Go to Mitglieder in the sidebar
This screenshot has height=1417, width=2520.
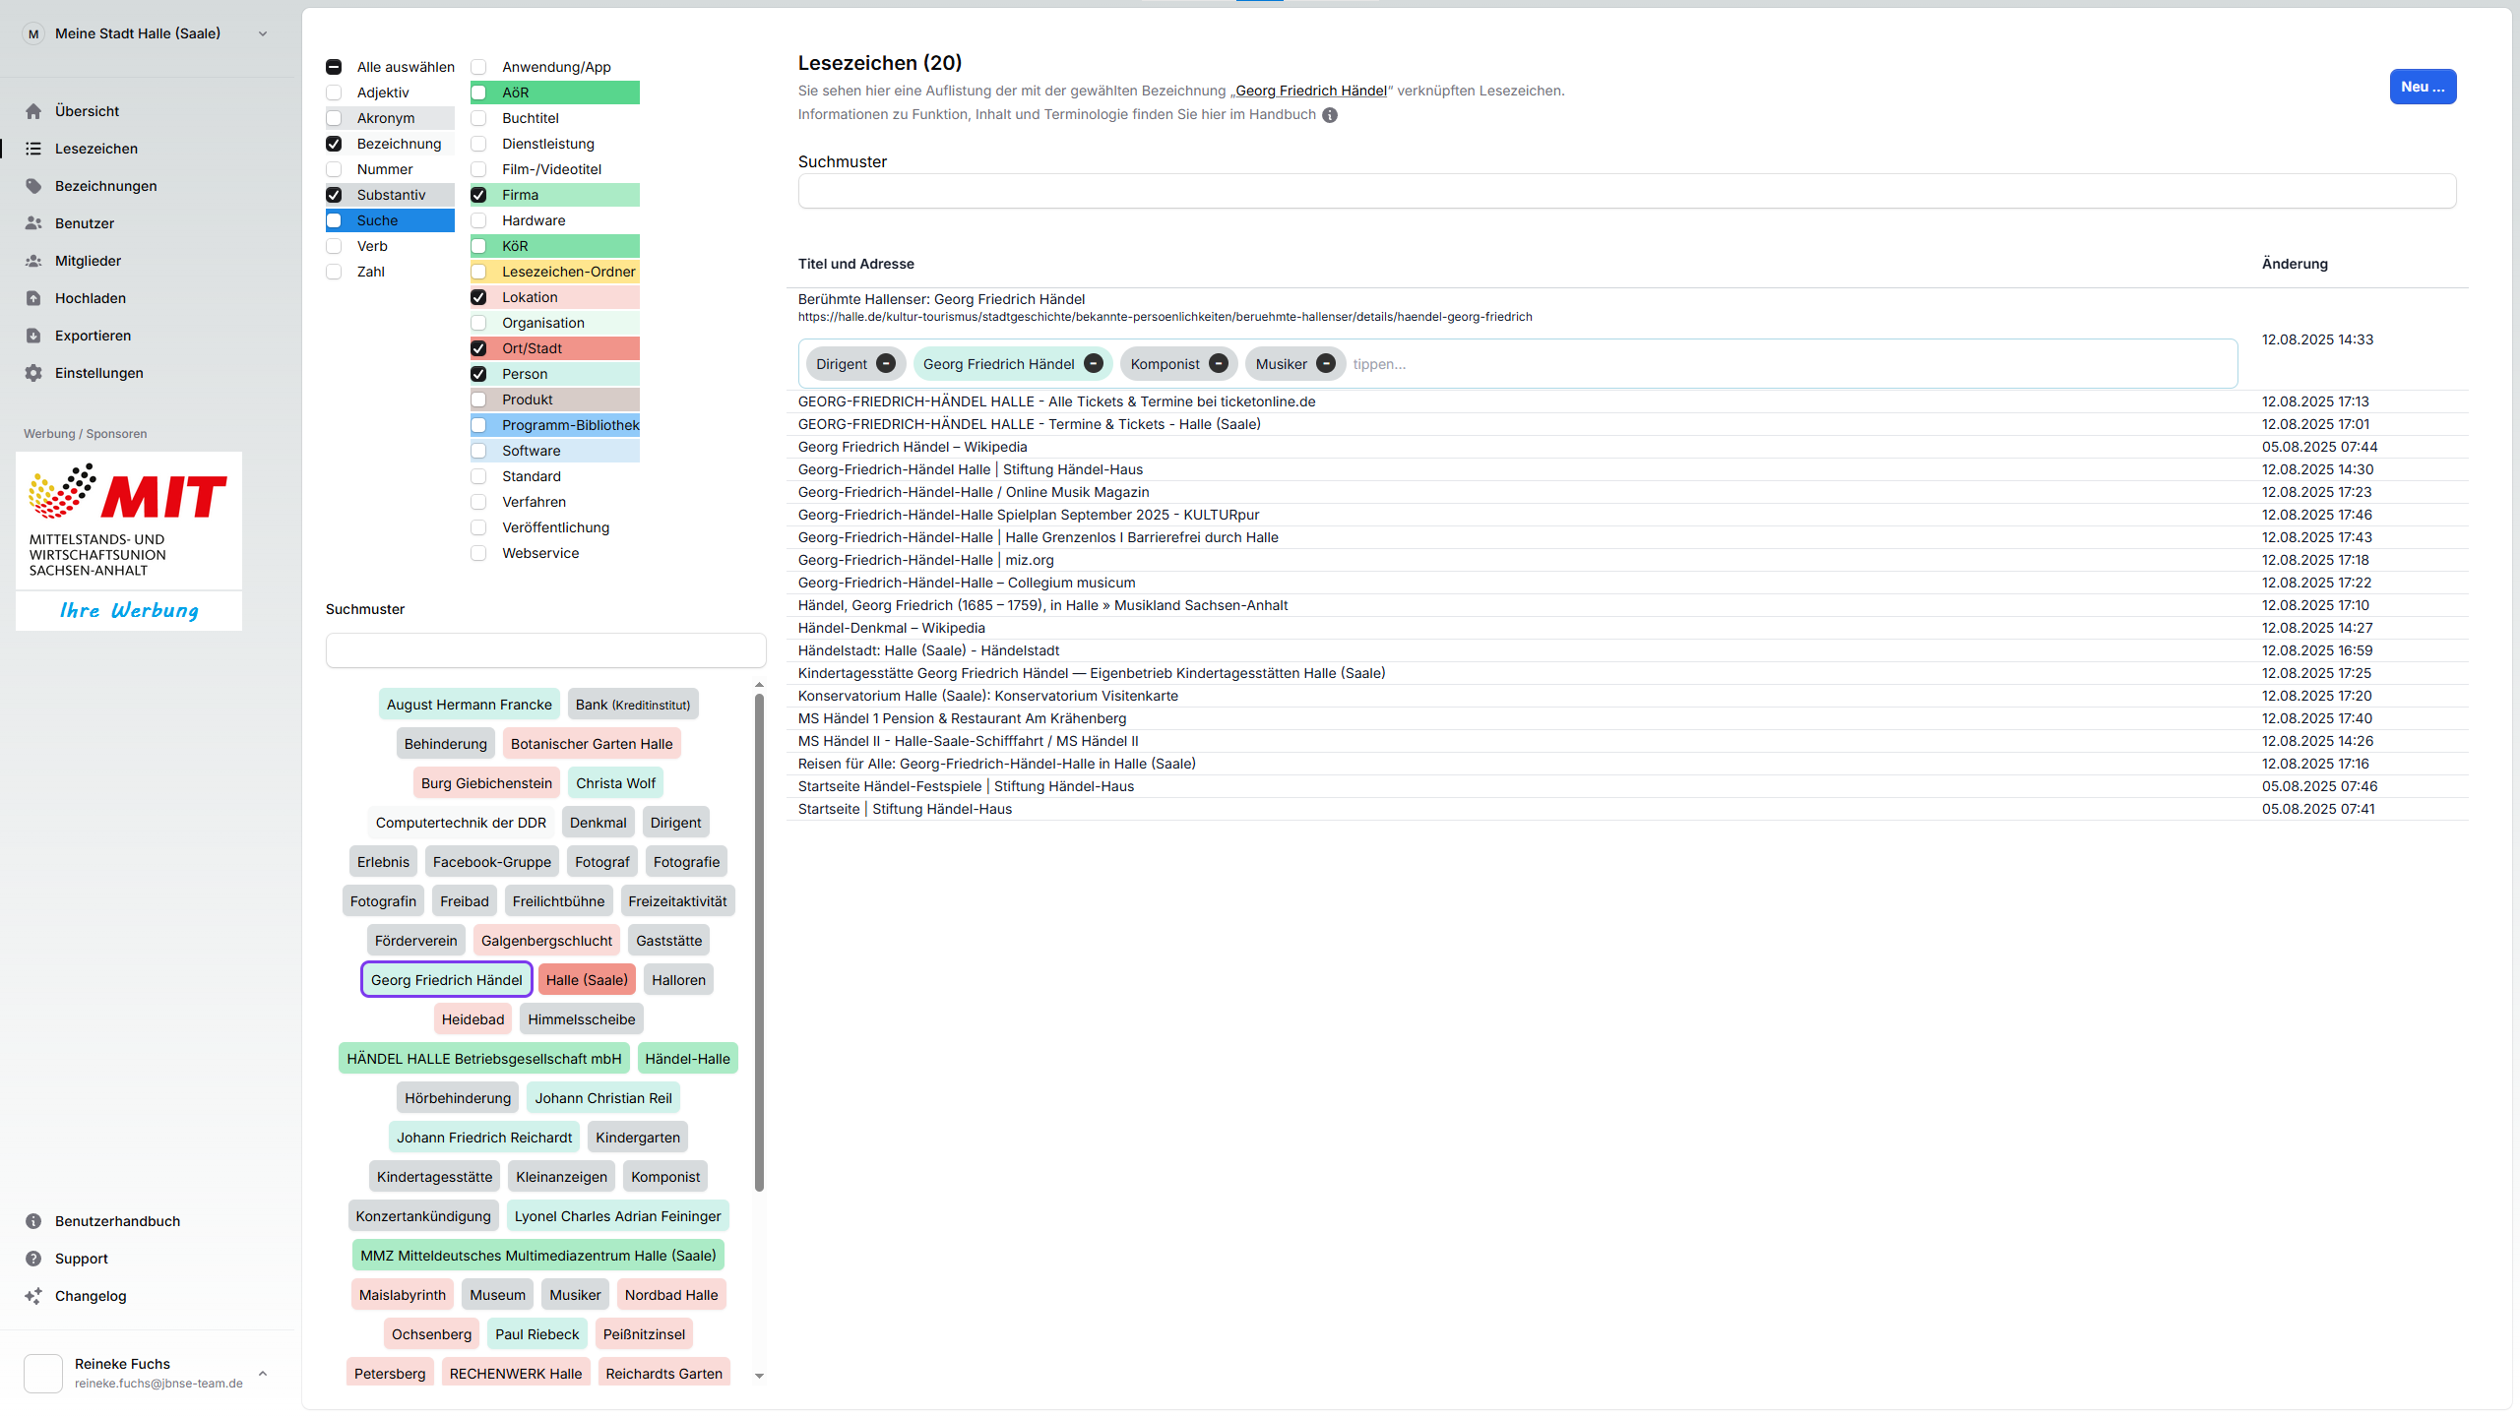click(88, 261)
